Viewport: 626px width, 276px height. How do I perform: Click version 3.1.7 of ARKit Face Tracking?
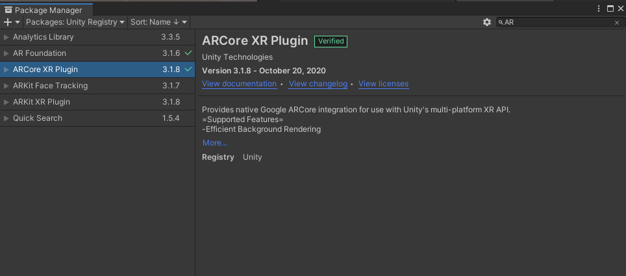[x=171, y=86]
